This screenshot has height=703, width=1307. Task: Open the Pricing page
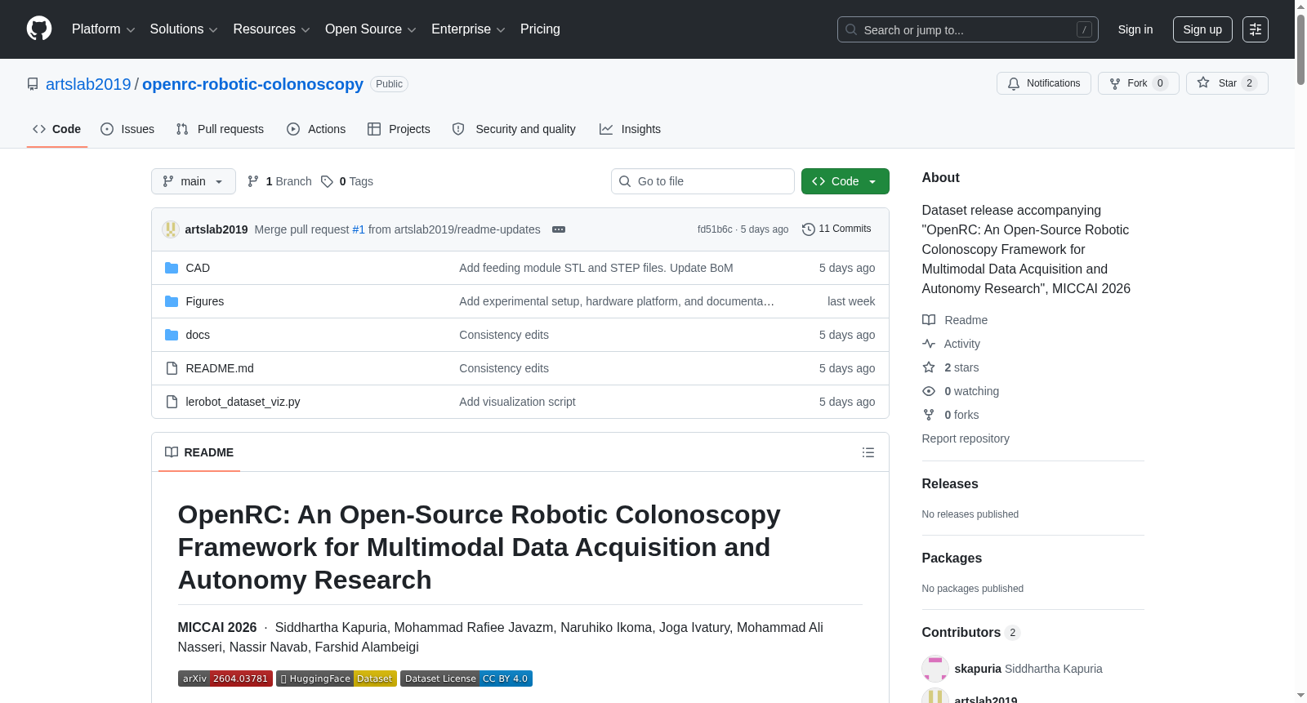(x=540, y=29)
